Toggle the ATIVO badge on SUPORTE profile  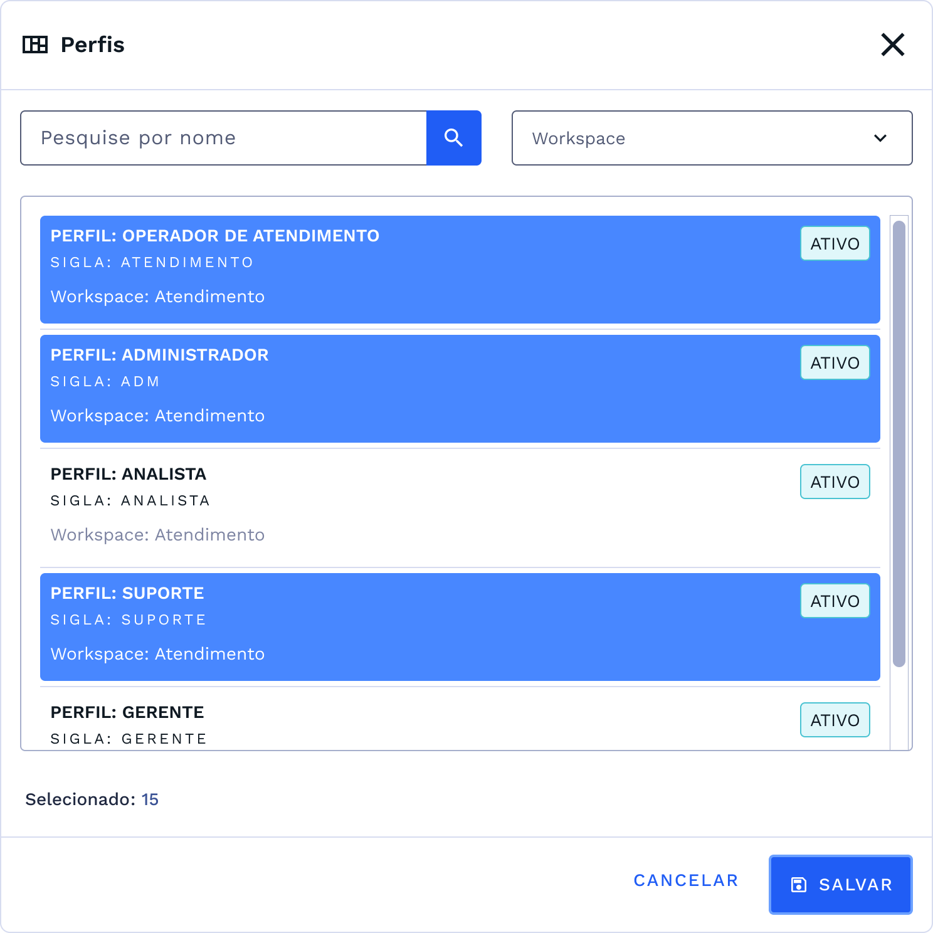(835, 601)
